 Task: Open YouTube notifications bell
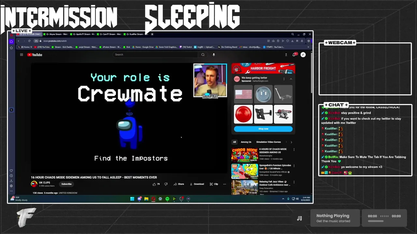click(294, 55)
